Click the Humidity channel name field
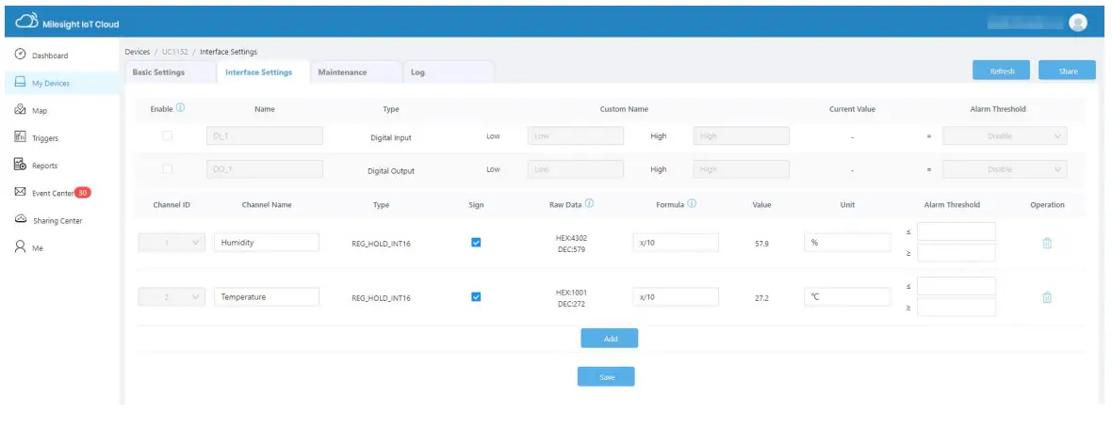This screenshot has height=428, width=1112. (x=267, y=242)
